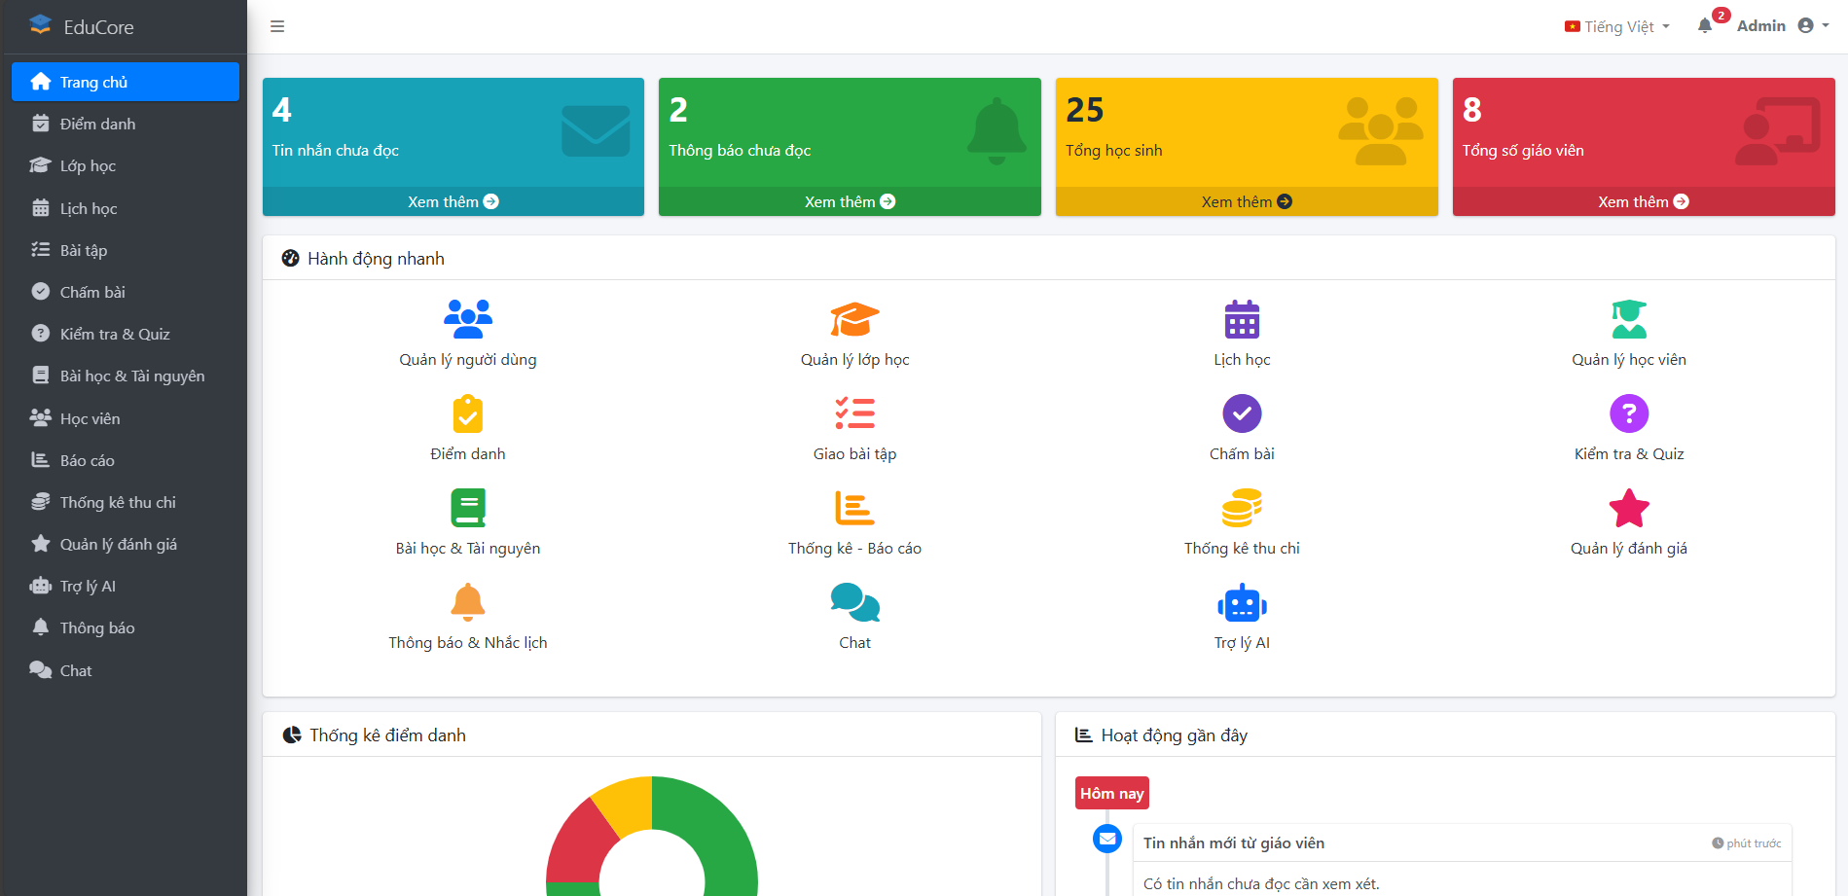The height and width of the screenshot is (896, 1848).
Task: Click Xem thêm on total teachers card
Action: [1644, 201]
